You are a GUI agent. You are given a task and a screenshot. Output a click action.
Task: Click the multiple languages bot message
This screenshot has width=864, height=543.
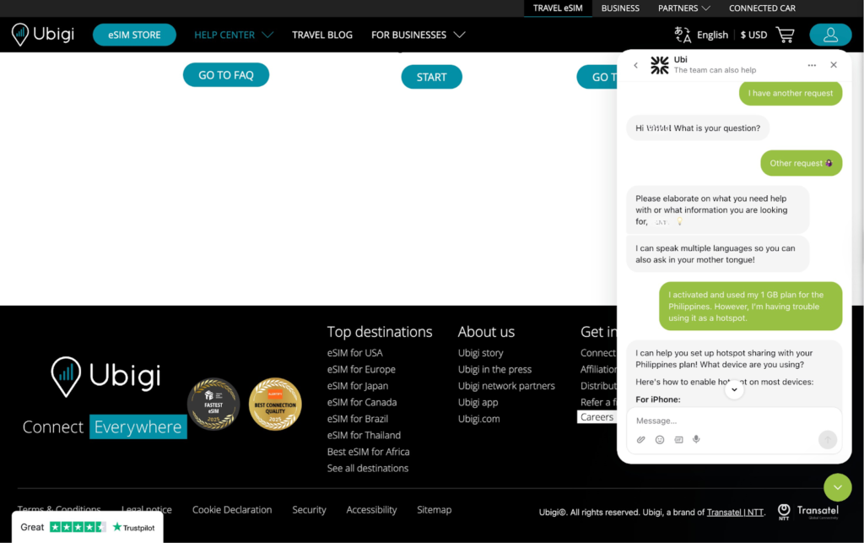coord(717,254)
